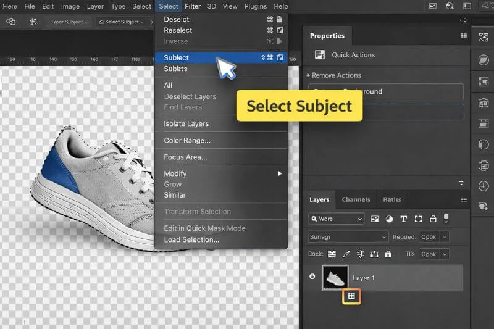This screenshot has height=329, width=494.
Task: Click the highlighted Sublect menu entry
Action: 221,57
